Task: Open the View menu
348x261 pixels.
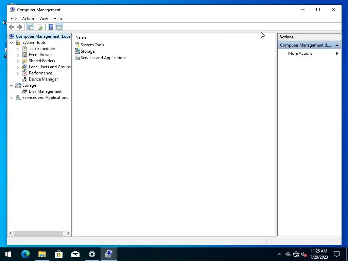Action: click(43, 19)
